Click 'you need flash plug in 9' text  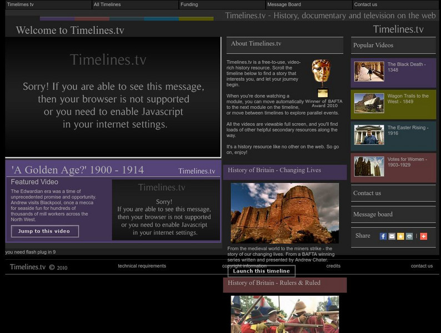(31, 252)
